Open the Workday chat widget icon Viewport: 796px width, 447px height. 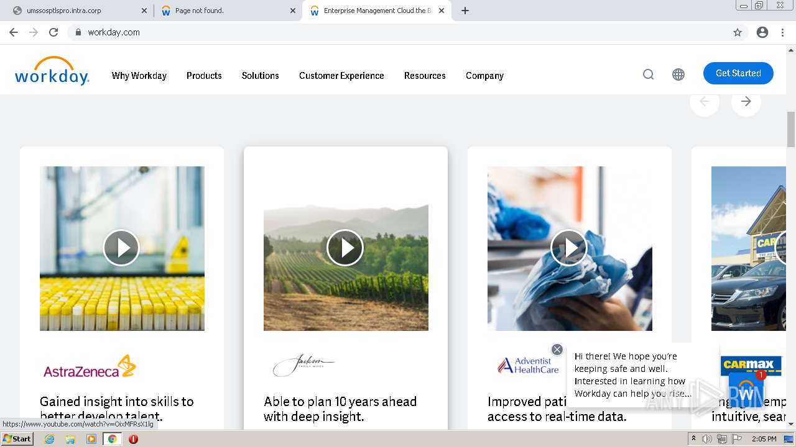(x=746, y=391)
